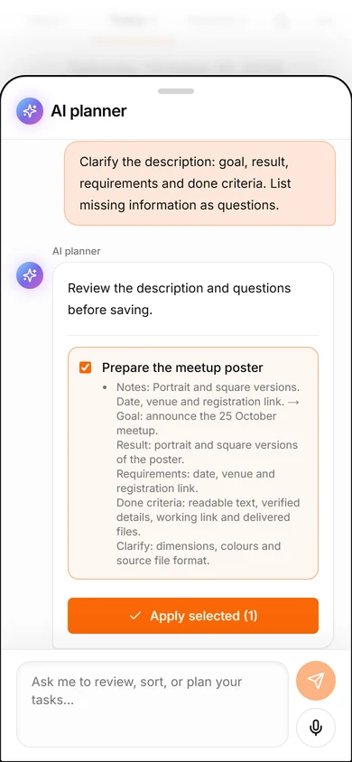Screen dimensions: 352x762
Task: Focus the Ask me to review input field
Action: [152, 703]
